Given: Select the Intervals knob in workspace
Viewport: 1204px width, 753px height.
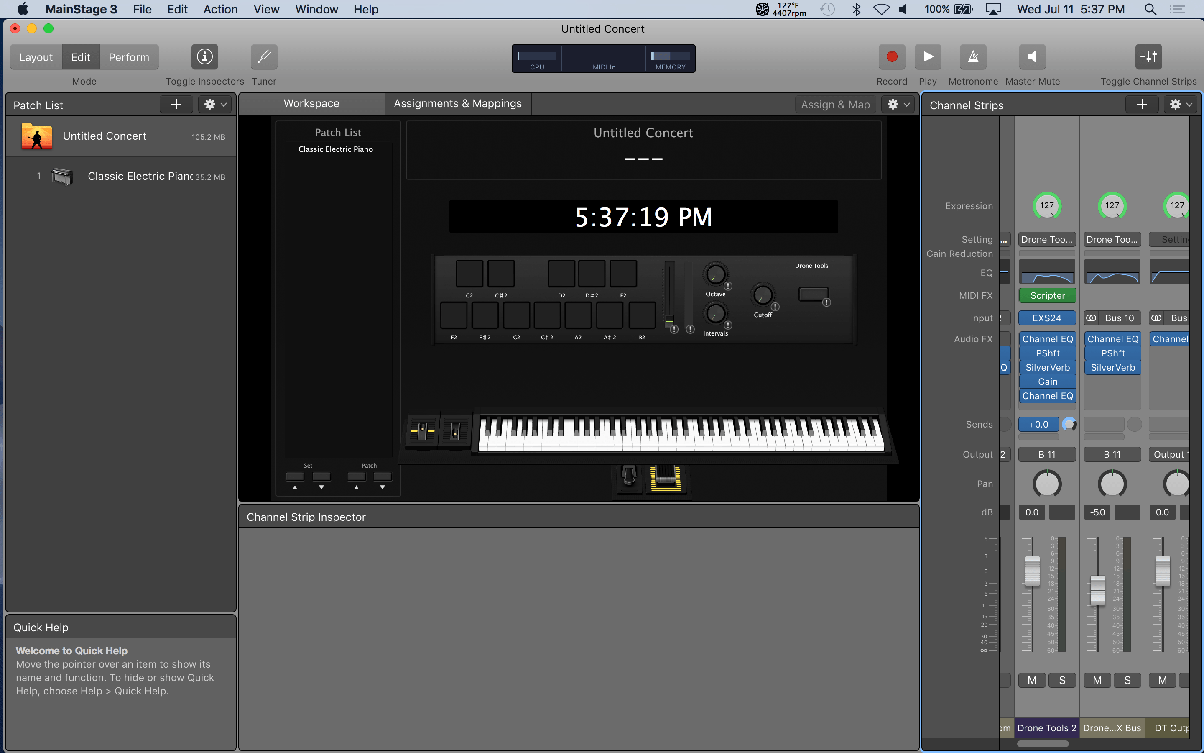Looking at the screenshot, I should pyautogui.click(x=715, y=314).
